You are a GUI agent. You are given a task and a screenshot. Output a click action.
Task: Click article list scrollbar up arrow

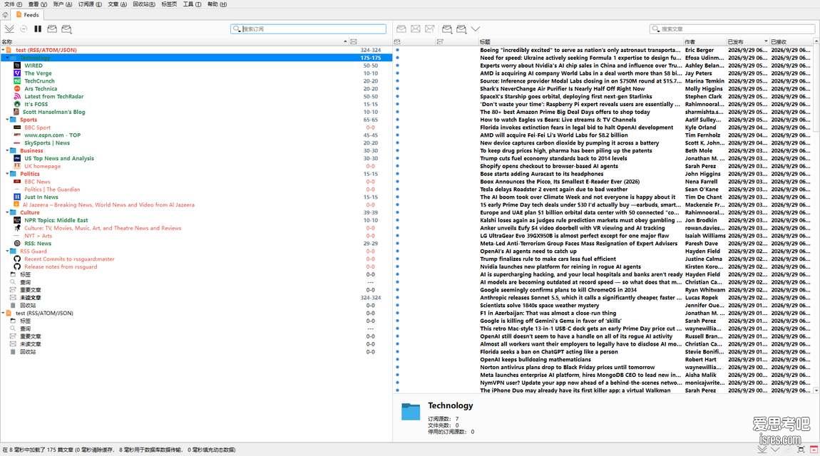pyautogui.click(x=816, y=41)
